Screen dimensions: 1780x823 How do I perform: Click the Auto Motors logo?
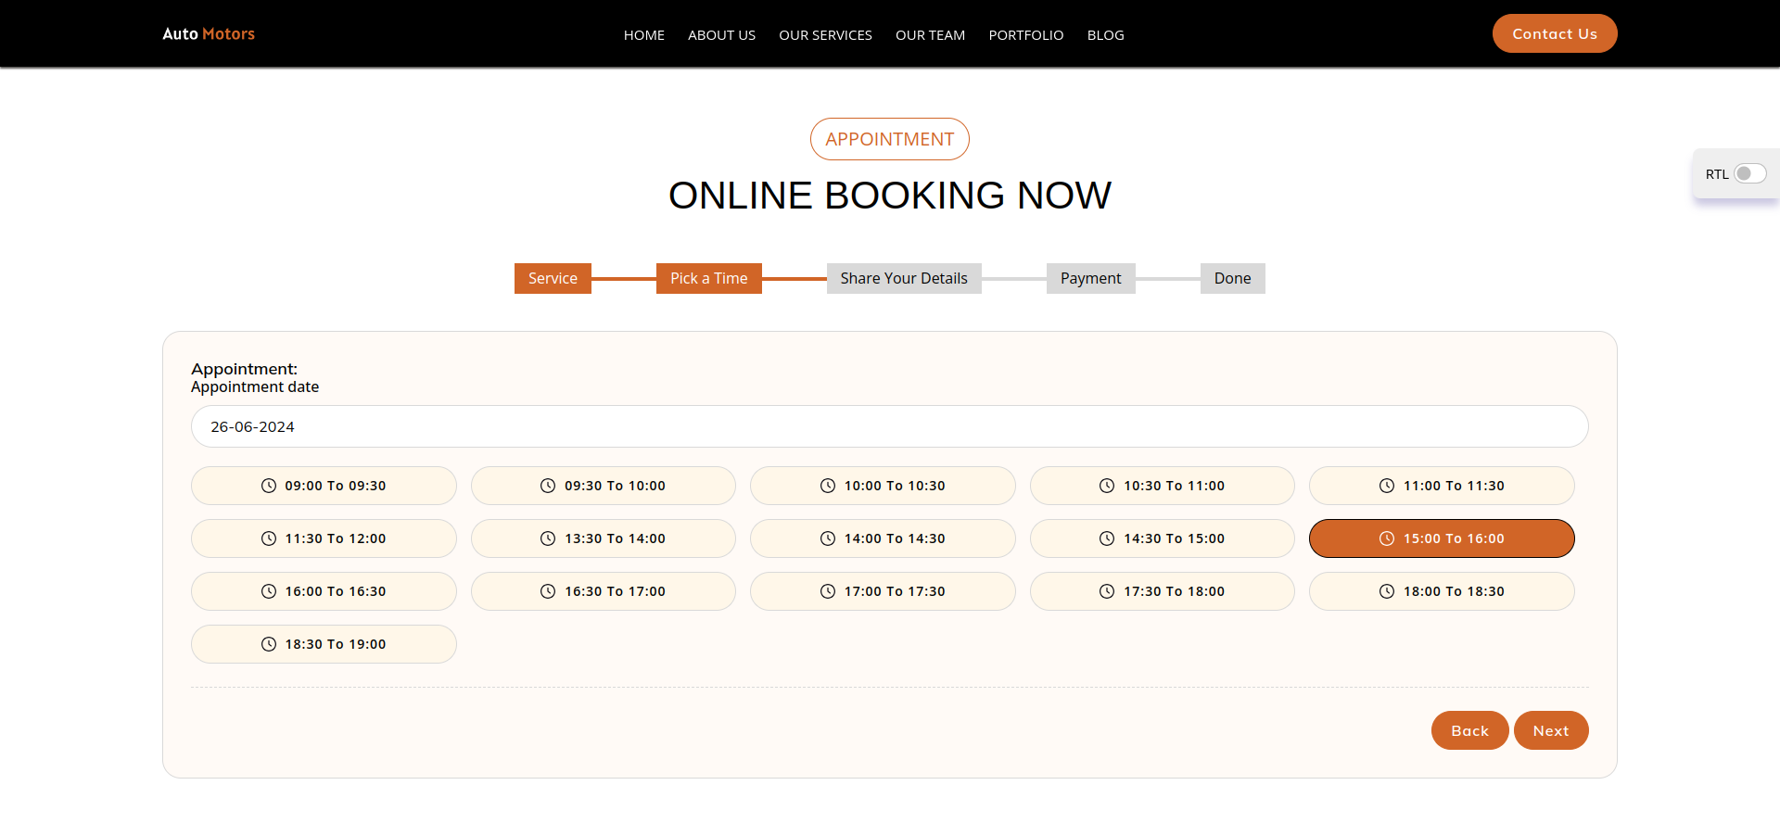click(209, 34)
